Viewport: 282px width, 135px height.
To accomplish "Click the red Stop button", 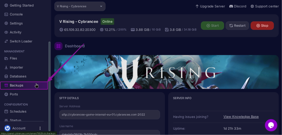I will pyautogui.click(x=262, y=26).
